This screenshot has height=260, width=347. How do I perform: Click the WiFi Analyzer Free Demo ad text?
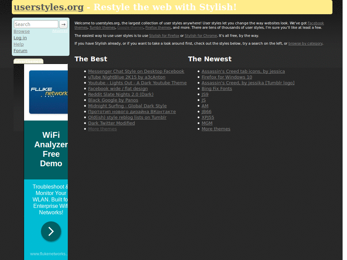coord(51,149)
